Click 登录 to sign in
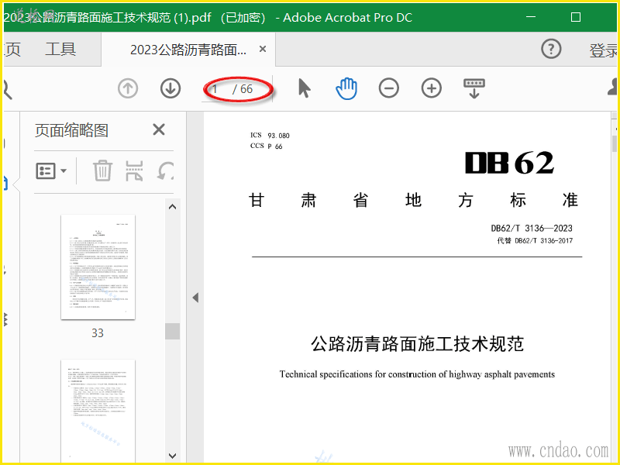Image resolution: width=620 pixels, height=465 pixels. [x=604, y=50]
